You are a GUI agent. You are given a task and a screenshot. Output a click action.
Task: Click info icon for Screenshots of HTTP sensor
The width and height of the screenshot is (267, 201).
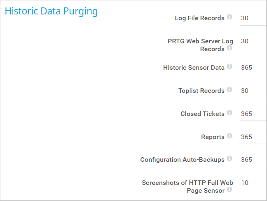click(x=230, y=189)
